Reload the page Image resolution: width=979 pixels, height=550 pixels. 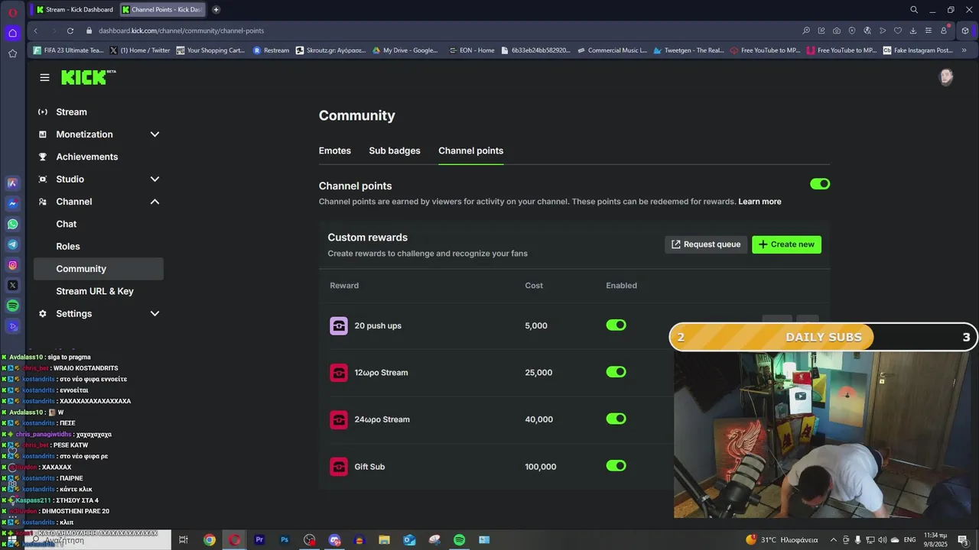(x=70, y=31)
